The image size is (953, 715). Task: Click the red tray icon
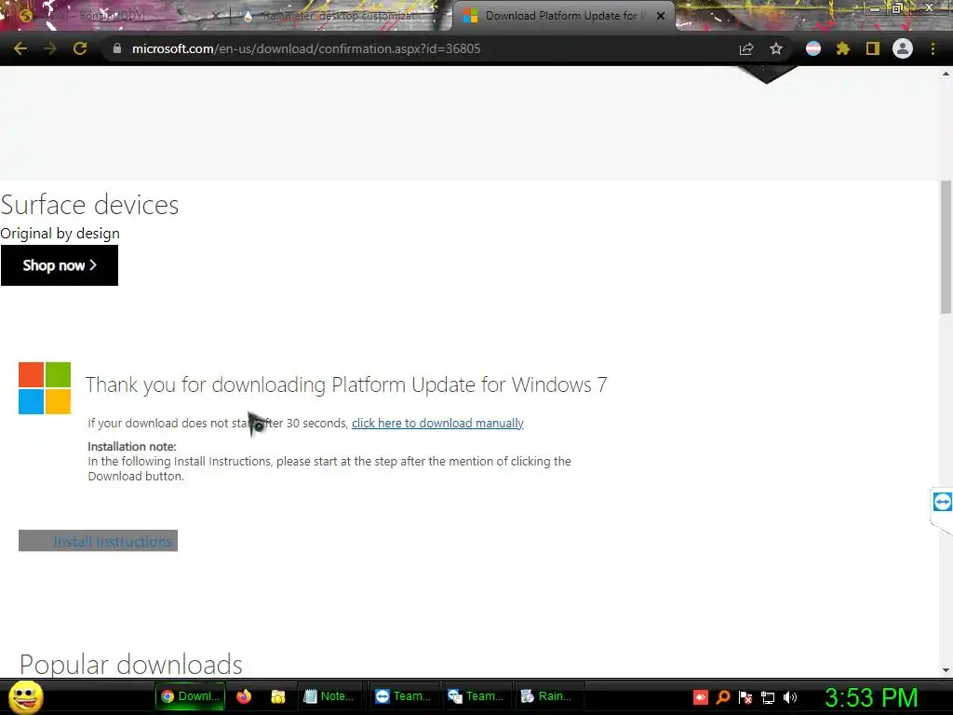pyautogui.click(x=700, y=696)
